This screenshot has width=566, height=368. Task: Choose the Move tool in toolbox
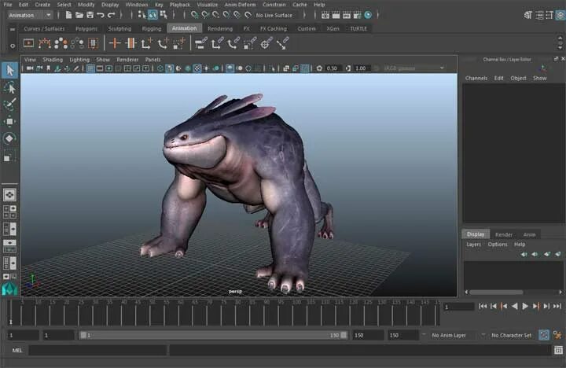pyautogui.click(x=10, y=122)
